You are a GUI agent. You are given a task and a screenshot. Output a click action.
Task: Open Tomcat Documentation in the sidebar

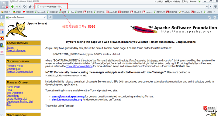pos(19,72)
